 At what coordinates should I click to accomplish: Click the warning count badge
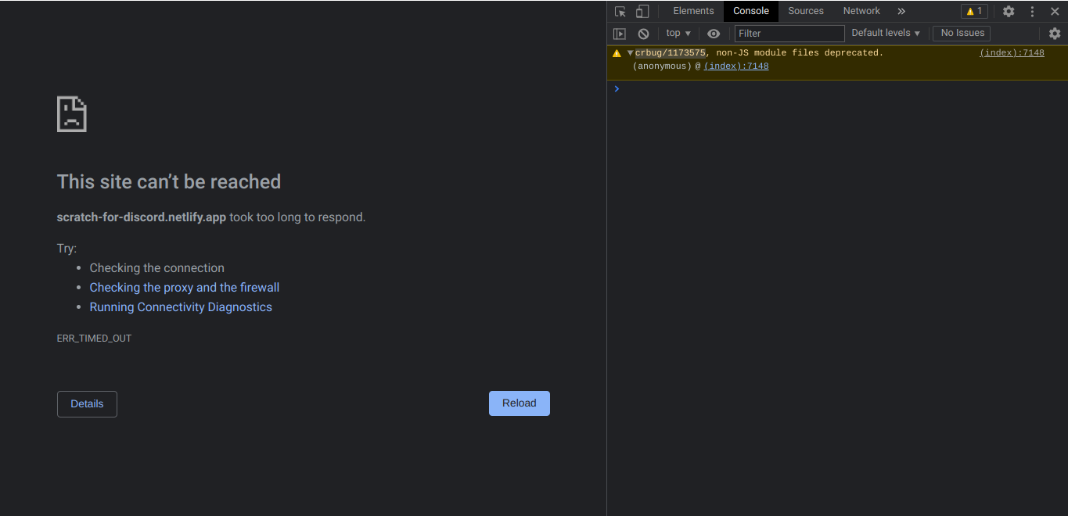click(973, 11)
